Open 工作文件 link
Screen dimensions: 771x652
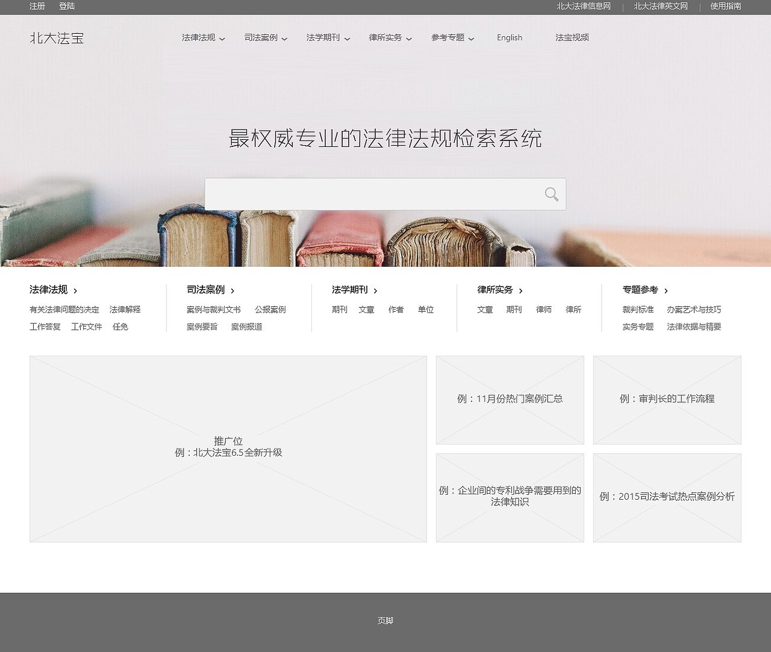[x=87, y=327]
